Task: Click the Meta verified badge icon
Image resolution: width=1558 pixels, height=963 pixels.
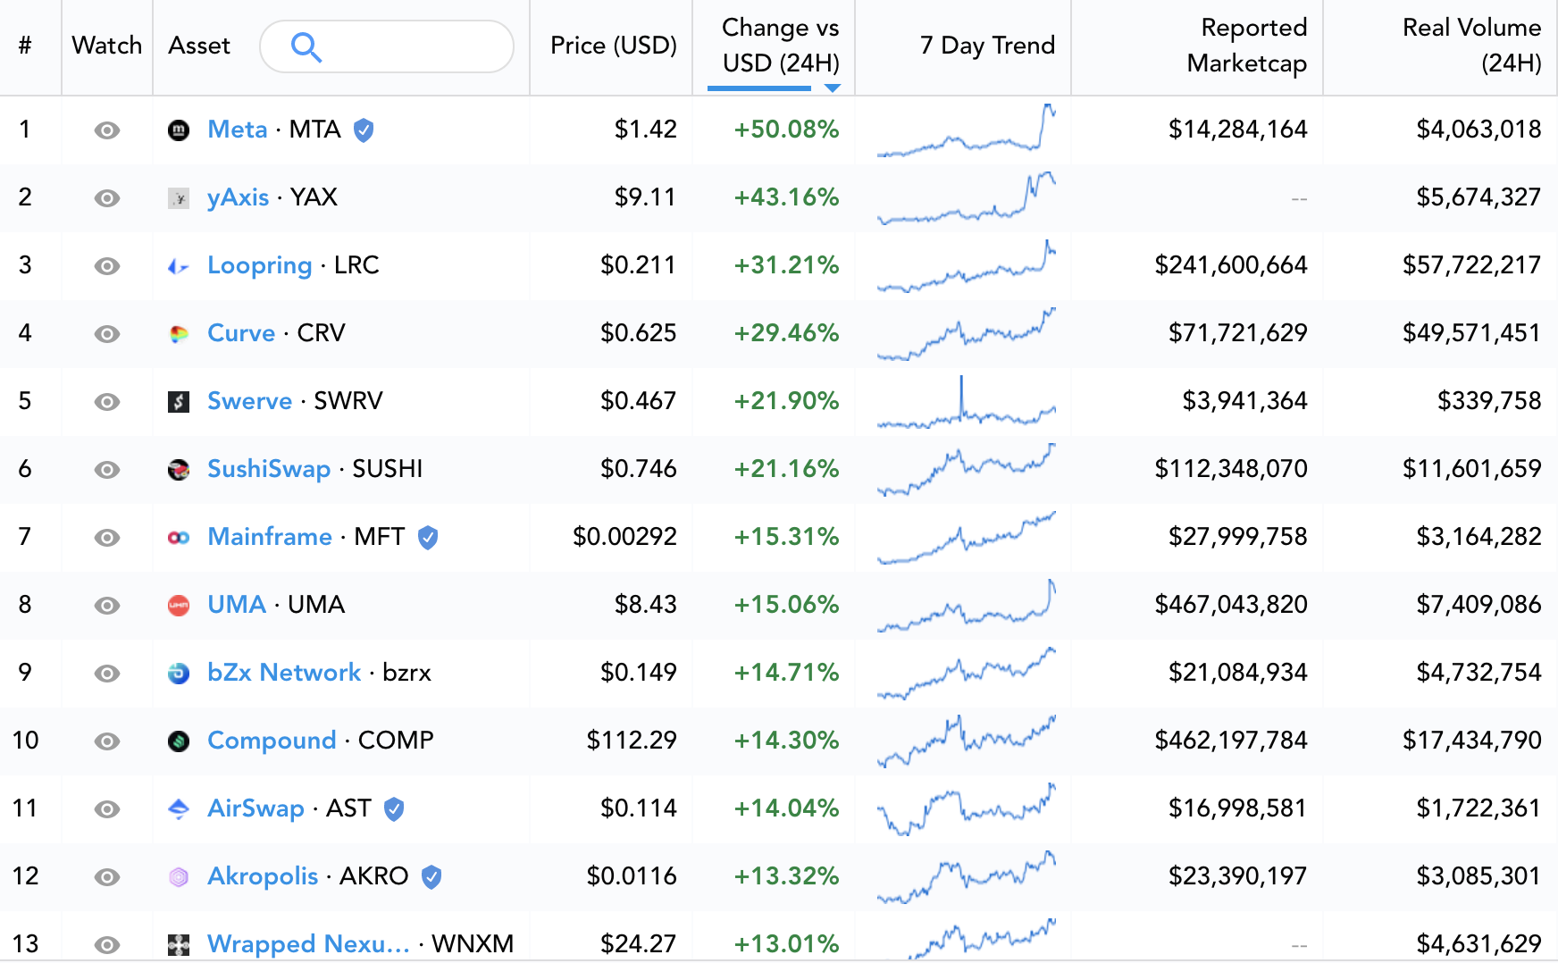Action: (364, 130)
